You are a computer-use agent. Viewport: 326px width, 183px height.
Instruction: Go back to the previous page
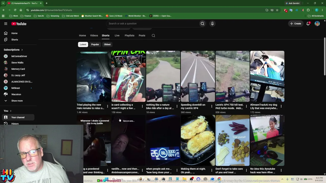[x=4, y=10]
